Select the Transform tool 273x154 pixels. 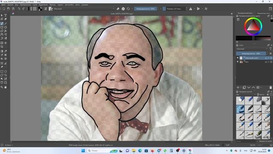pos(2,43)
